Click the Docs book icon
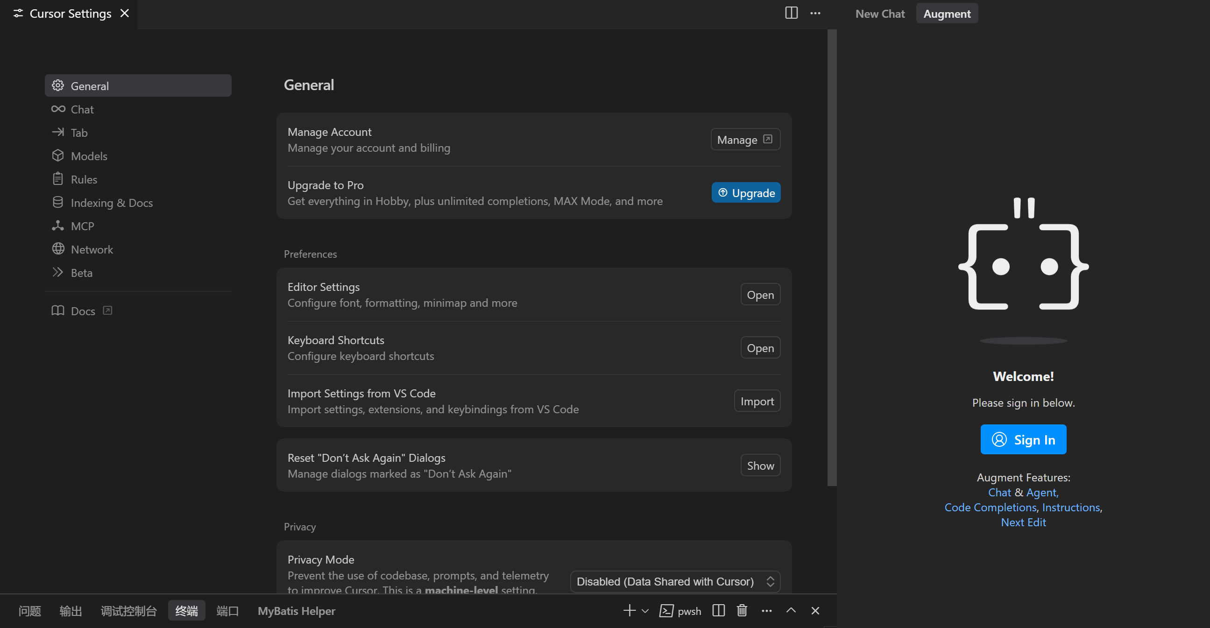The width and height of the screenshot is (1210, 628). 58,310
